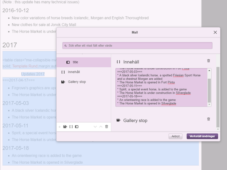Click puzzle icon beside sidebar Gallery stop
This screenshot has width=227, height=170.
pos(63,82)
